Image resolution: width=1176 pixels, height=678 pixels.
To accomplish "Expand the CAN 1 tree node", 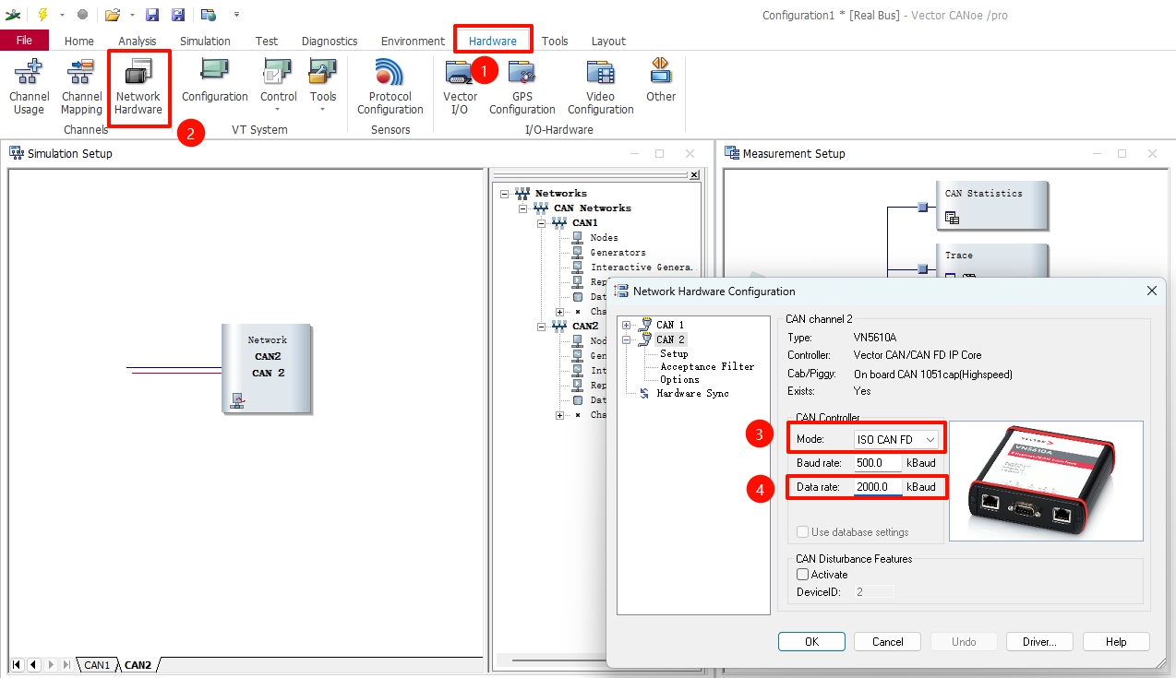I will point(627,326).
